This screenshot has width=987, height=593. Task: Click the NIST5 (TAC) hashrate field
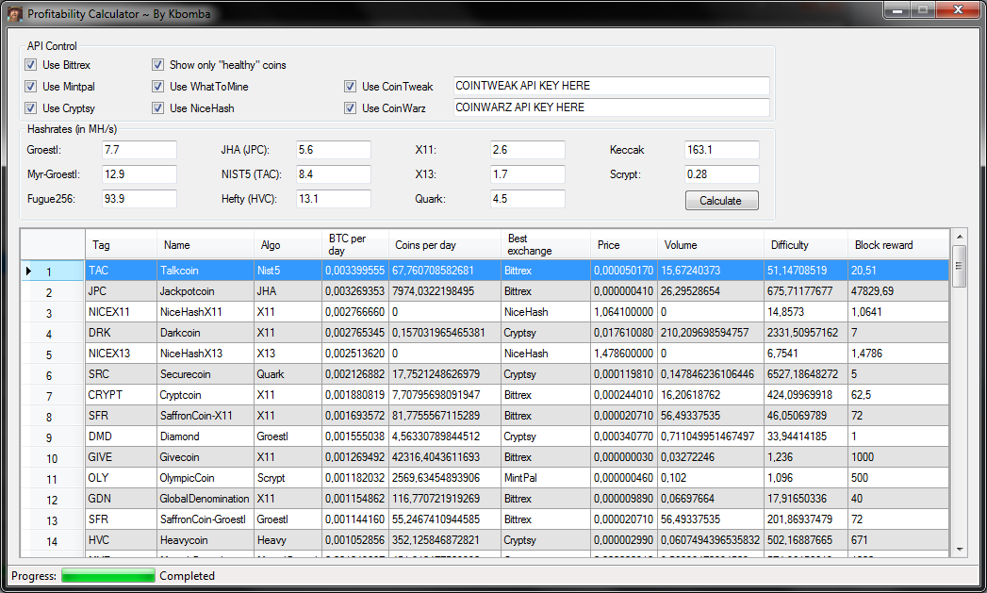pyautogui.click(x=334, y=174)
